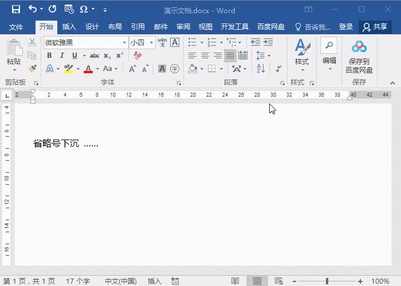This screenshot has width=401, height=286.
Task: Expand underline style dropdown arrow
Action: click(84, 55)
